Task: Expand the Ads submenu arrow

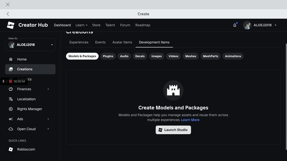Action: click(48, 119)
